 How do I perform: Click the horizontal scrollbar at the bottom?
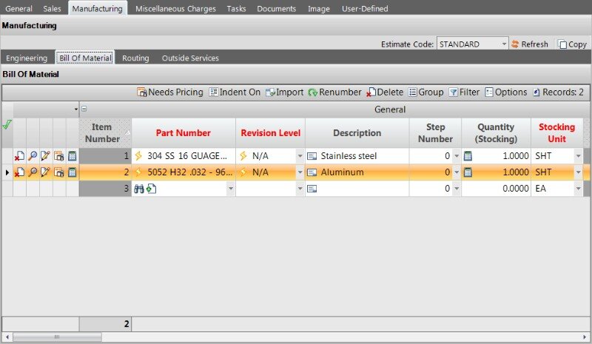[x=296, y=337]
